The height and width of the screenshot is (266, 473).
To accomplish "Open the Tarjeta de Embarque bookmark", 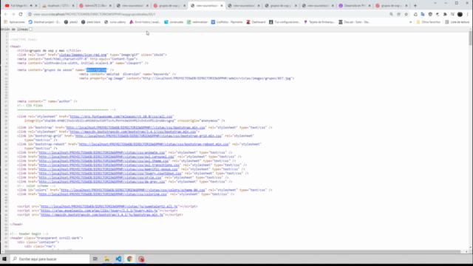I will 319,22.
